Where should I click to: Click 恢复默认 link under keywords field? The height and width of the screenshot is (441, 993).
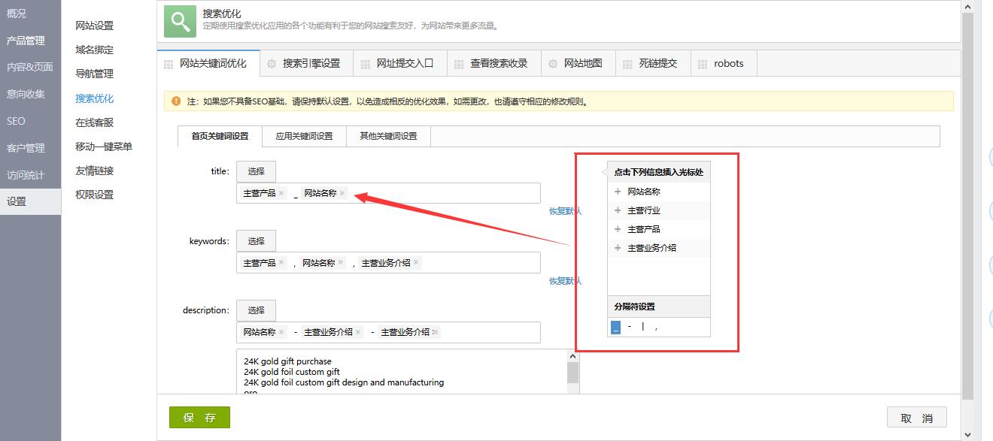[x=565, y=281]
